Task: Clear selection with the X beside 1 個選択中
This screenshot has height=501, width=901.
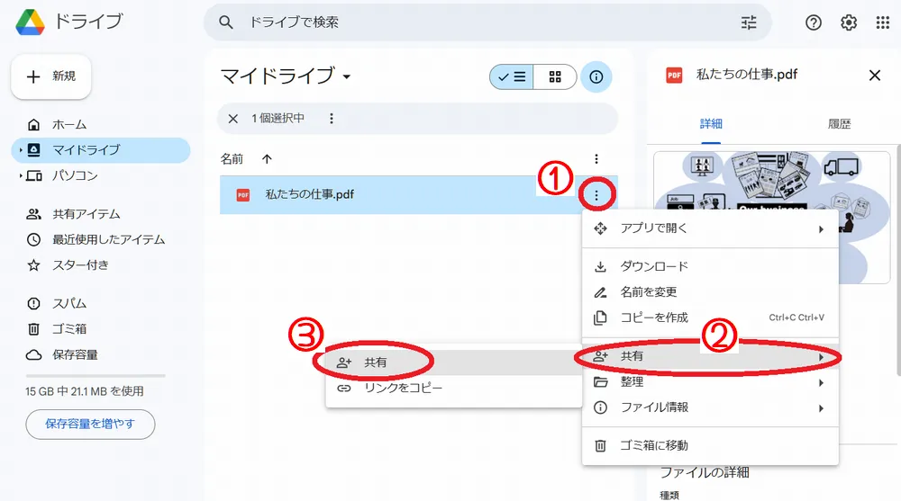Action: coord(233,118)
